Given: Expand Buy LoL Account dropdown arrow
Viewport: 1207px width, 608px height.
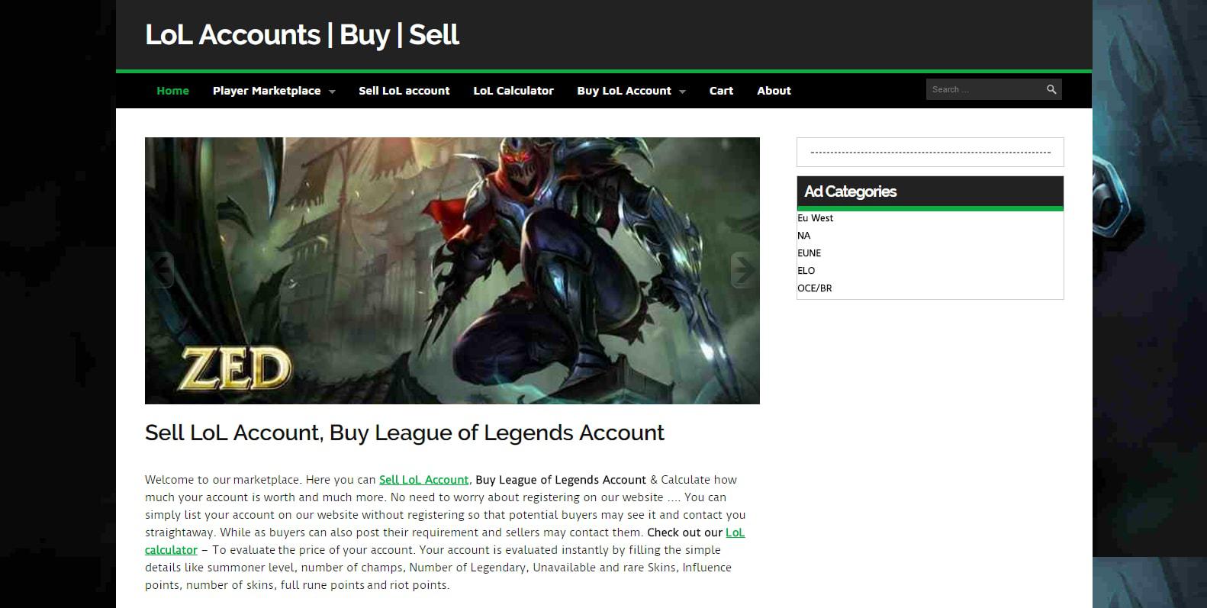Looking at the screenshot, I should 682,92.
